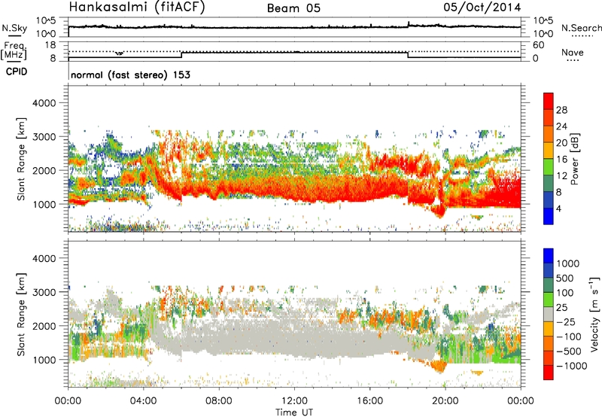Click velocity panel 'Slant Range [km]' label

point(21,314)
